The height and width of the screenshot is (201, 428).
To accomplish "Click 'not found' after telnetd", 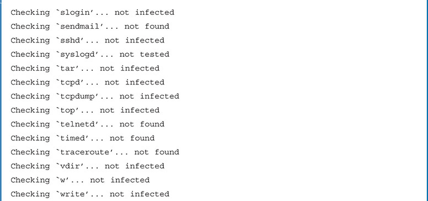I will pos(142,124).
